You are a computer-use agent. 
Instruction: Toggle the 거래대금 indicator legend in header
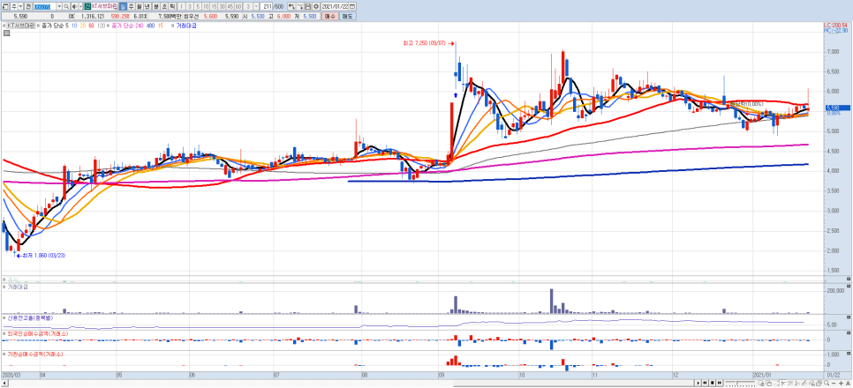point(187,26)
